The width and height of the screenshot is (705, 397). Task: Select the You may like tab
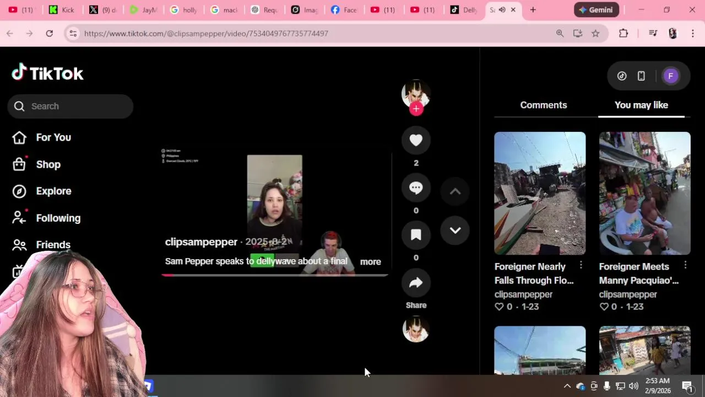[x=641, y=105]
